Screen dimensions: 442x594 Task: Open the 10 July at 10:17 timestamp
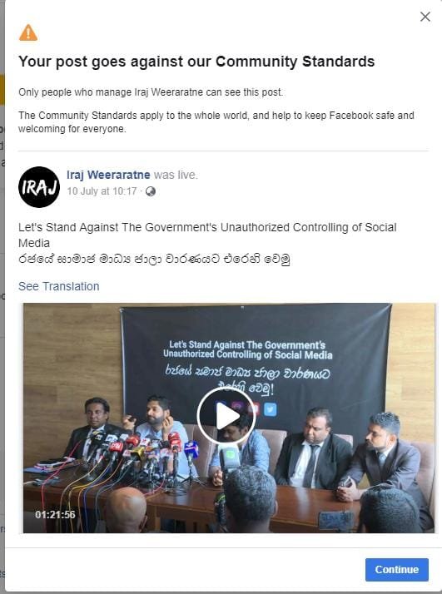point(102,191)
